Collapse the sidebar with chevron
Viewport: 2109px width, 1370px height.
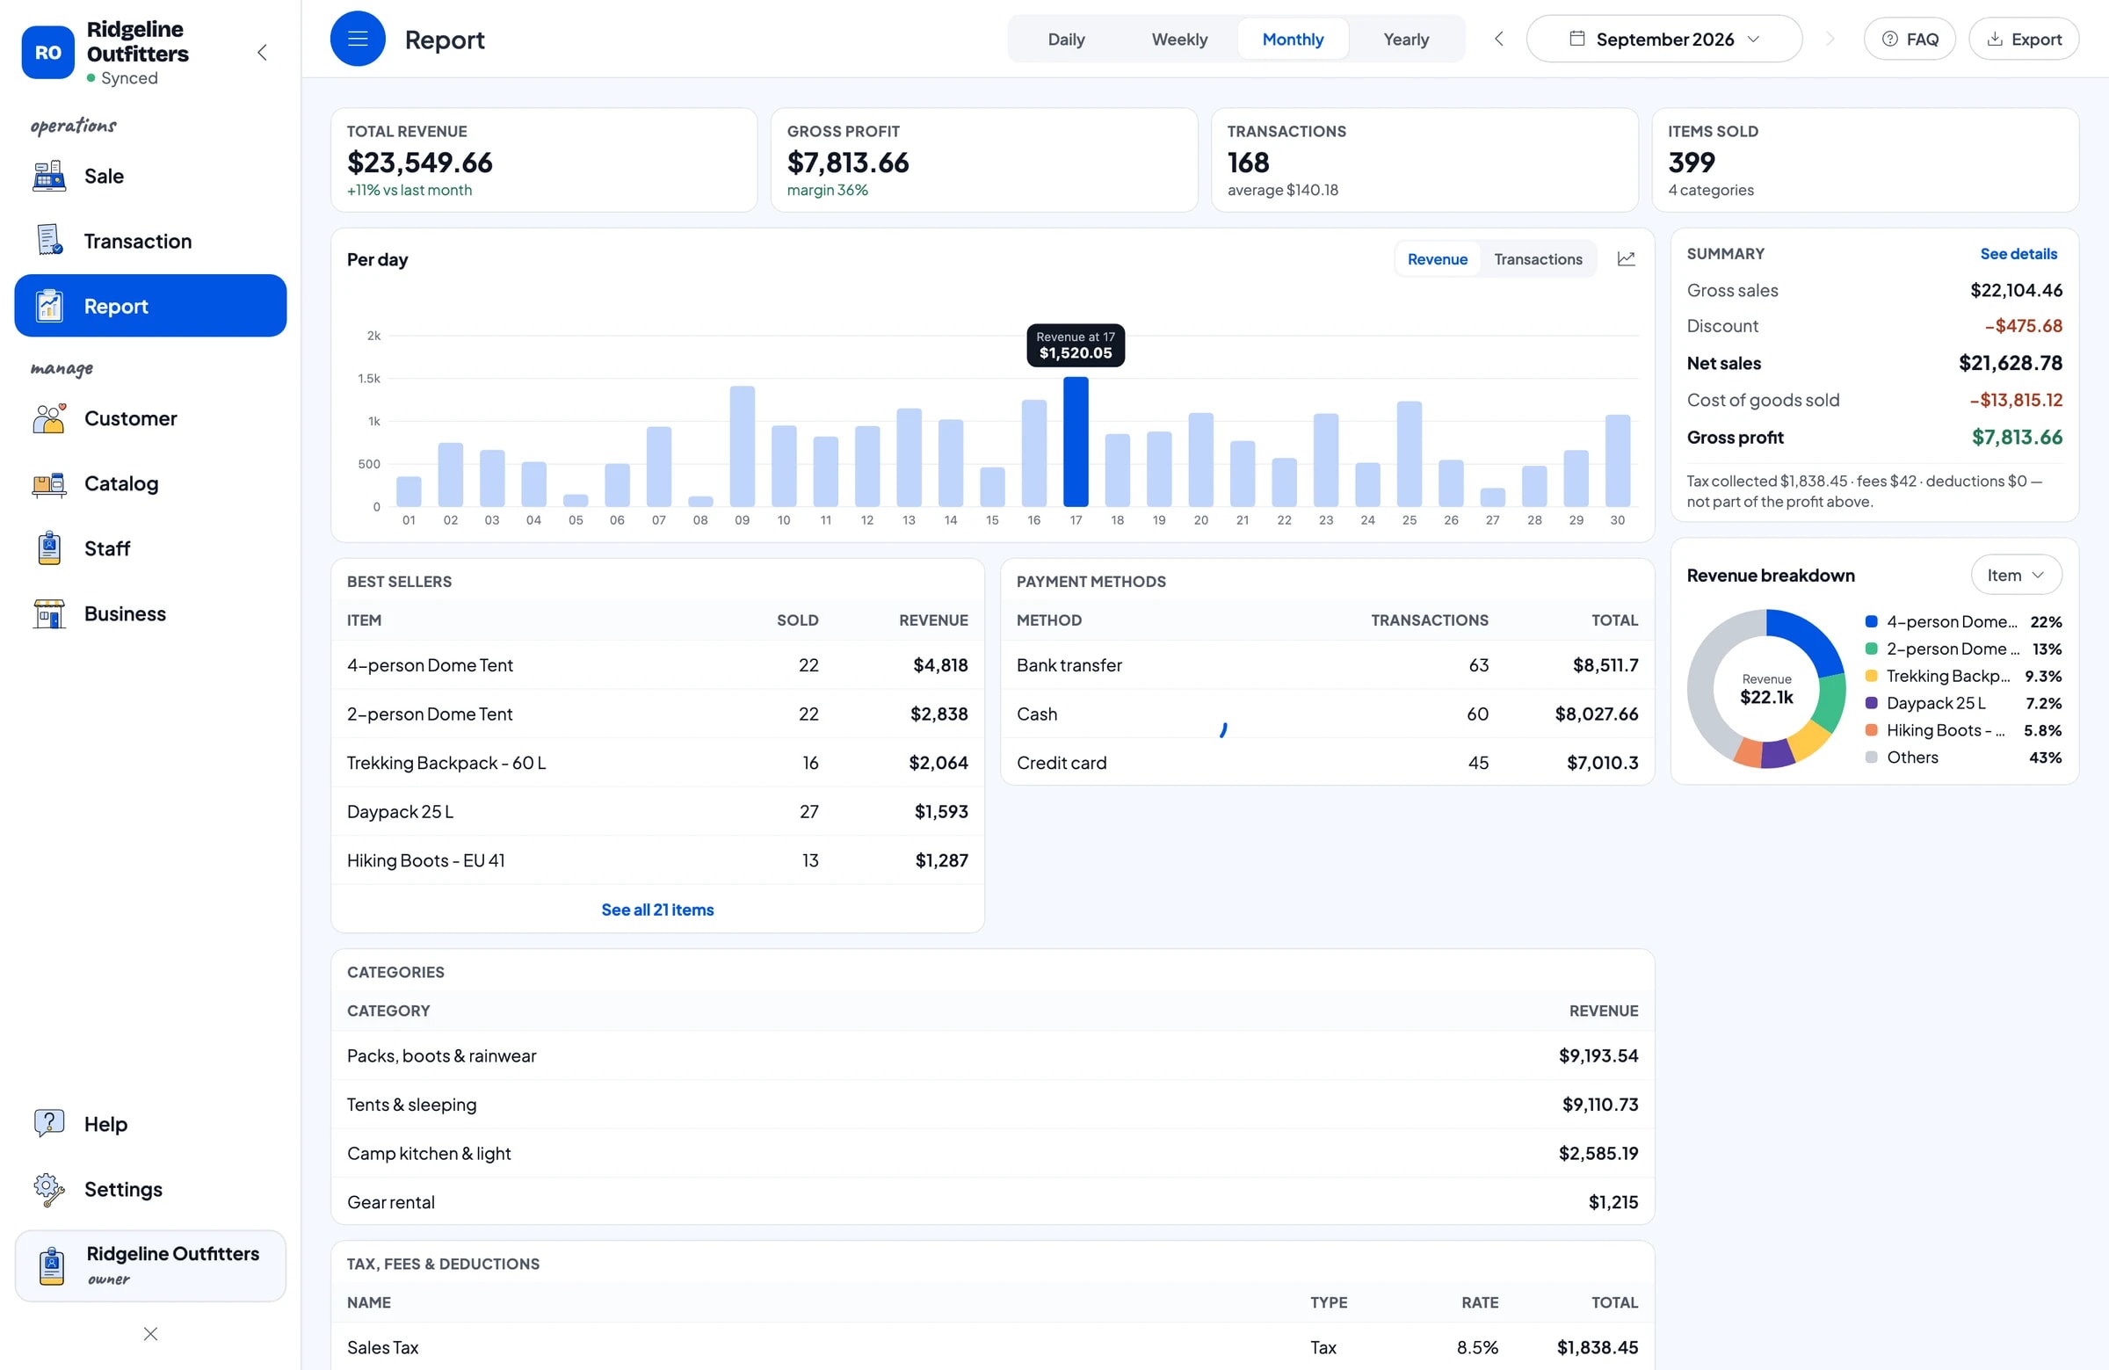[262, 52]
